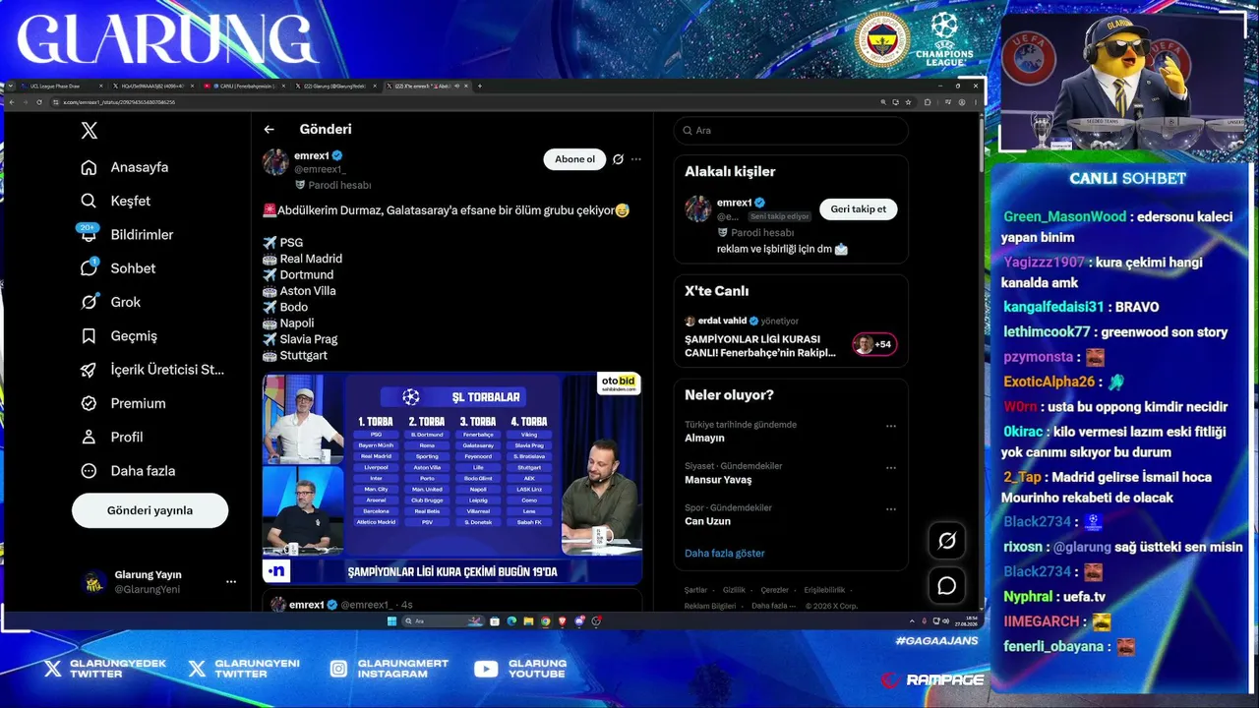Open Bildirimler notifications
Viewport: 1259px width, 708px height.
coord(127,234)
